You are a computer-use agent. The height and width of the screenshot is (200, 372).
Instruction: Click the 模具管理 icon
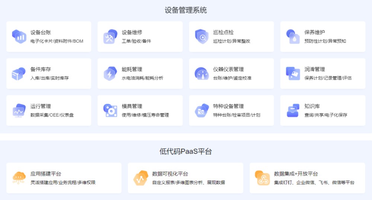(110, 111)
